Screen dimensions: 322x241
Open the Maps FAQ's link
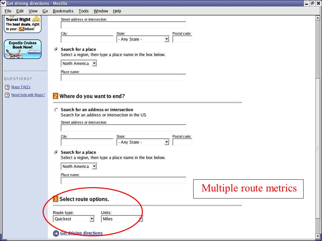point(21,87)
